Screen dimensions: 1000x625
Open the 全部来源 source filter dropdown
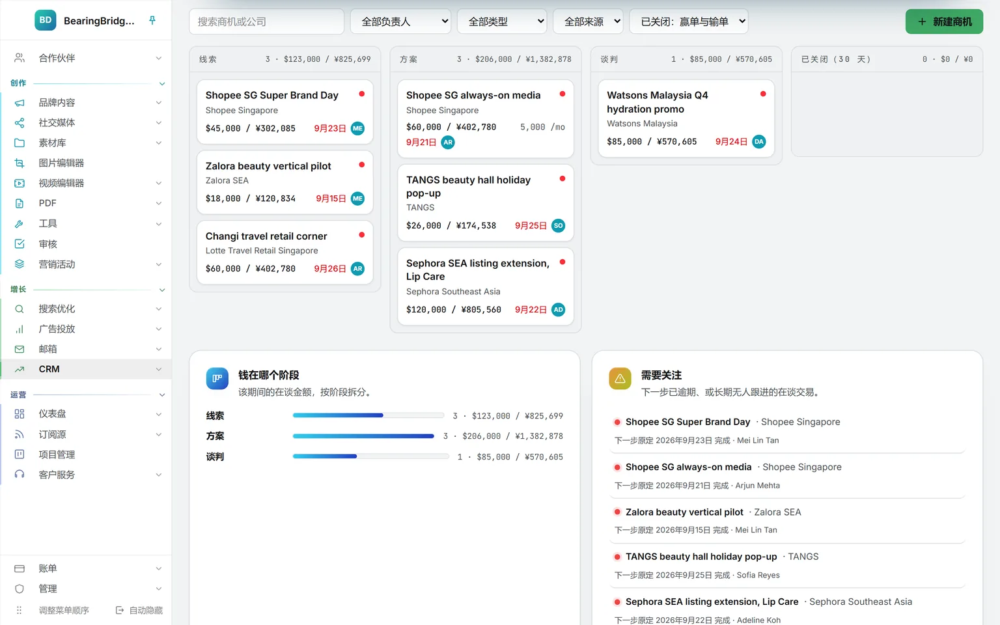(x=588, y=21)
